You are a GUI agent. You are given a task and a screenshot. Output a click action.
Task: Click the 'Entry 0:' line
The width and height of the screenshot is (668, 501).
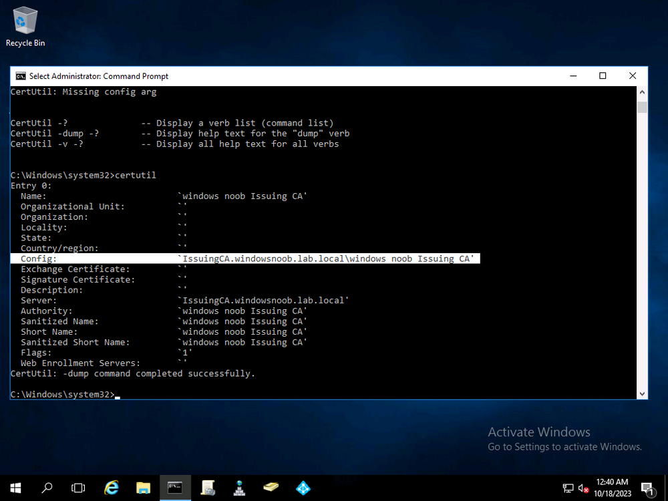point(31,186)
